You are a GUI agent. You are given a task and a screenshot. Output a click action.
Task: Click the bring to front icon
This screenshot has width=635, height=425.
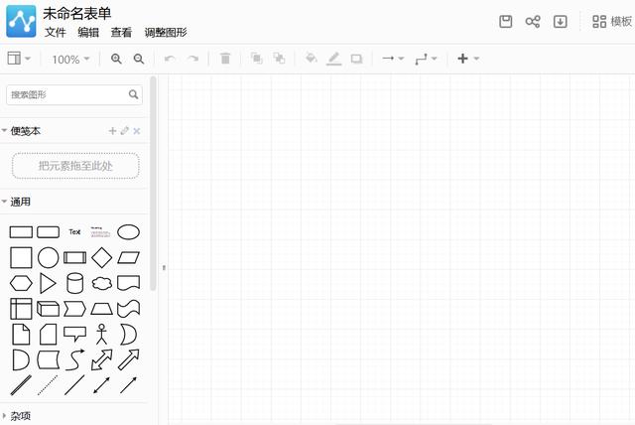pyautogui.click(x=256, y=59)
